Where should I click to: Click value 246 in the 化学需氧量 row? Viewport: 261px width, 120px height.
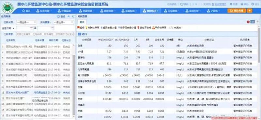coord(109,69)
